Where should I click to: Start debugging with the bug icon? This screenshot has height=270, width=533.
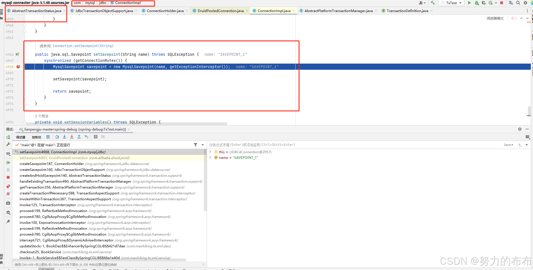477,3
